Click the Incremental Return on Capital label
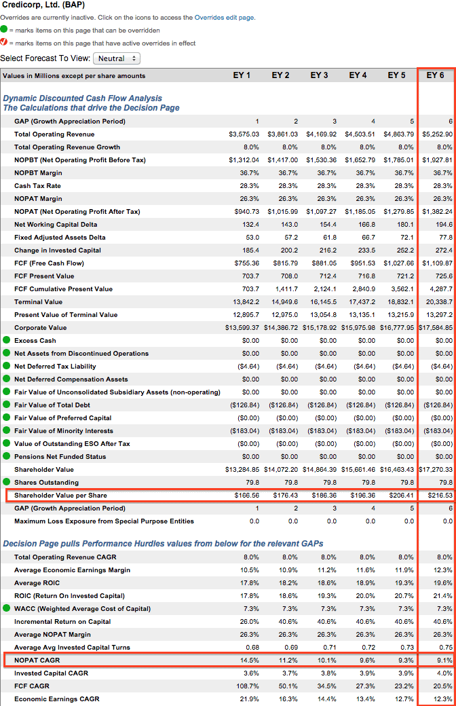This screenshot has width=456, height=706. 62,622
